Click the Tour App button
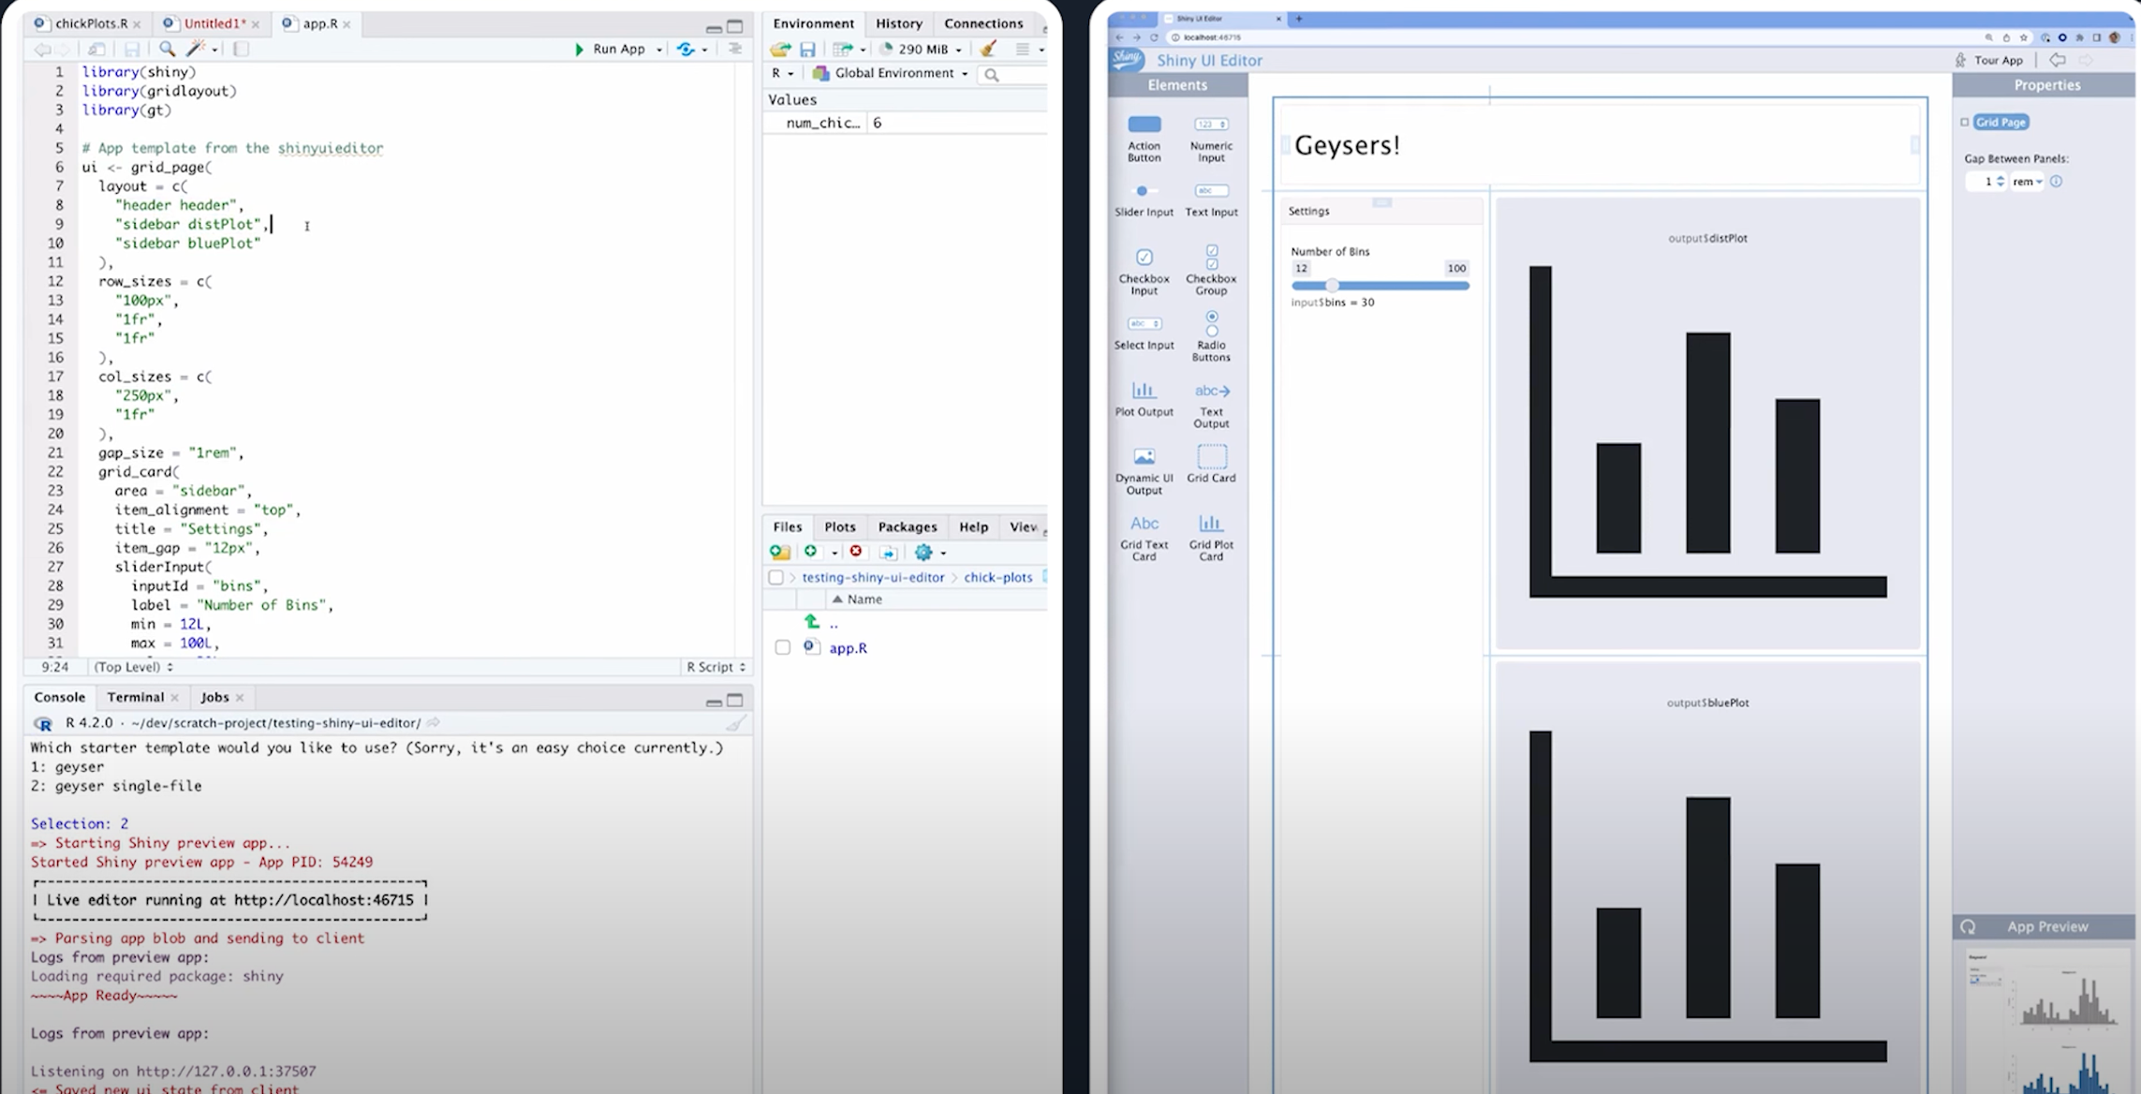 (1988, 60)
